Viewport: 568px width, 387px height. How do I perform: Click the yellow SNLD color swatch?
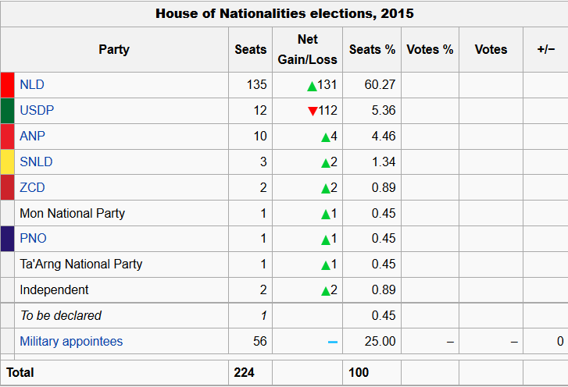coord(8,162)
